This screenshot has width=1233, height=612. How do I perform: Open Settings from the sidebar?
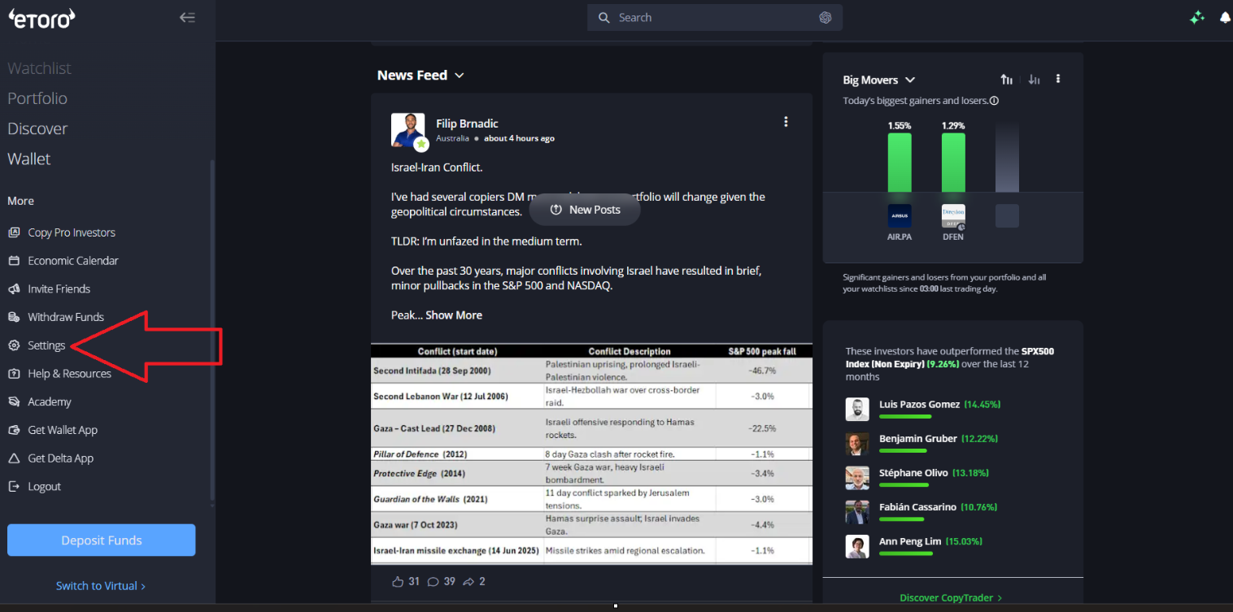(x=46, y=345)
